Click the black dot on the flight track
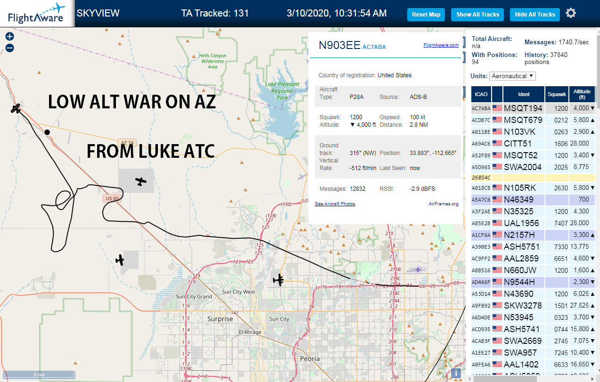This screenshot has height=382, width=600. 47,132
